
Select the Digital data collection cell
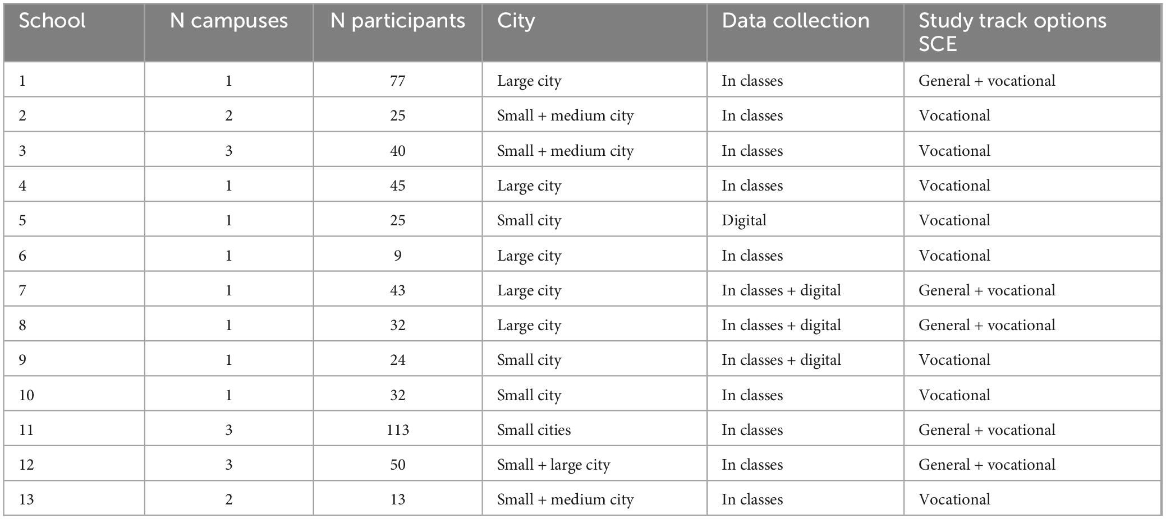pos(806,220)
